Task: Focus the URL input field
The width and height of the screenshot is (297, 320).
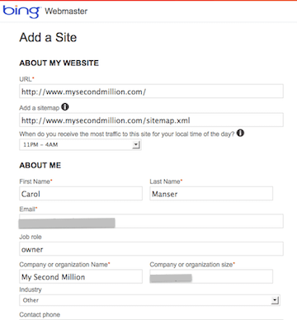Action: pos(151,92)
